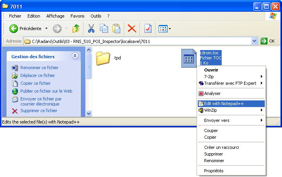Click the Précédente back arrow button
This screenshot has height=177, width=282.
pos(14,29)
